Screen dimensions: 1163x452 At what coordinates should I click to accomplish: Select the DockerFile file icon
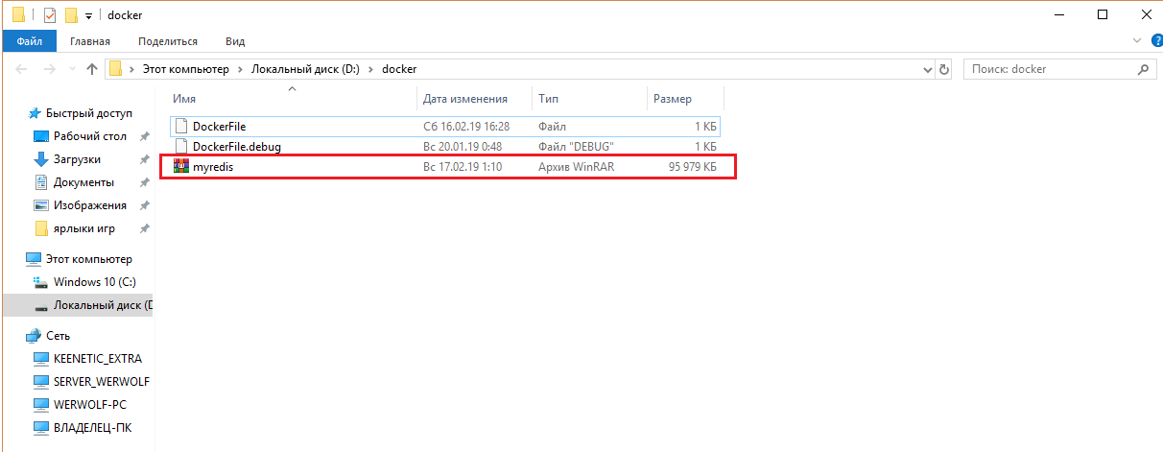(x=181, y=126)
